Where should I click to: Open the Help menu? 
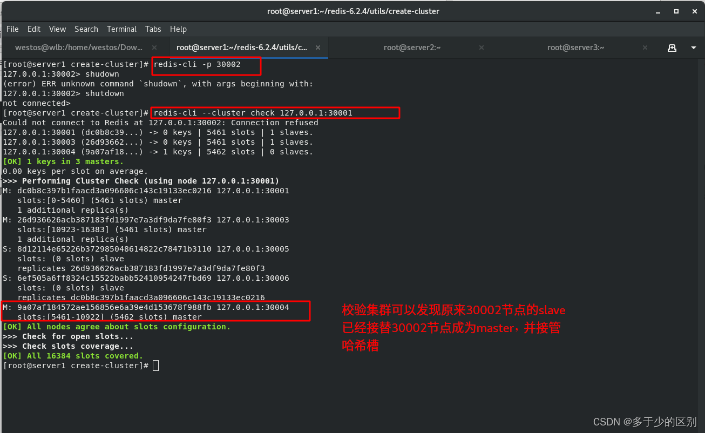[x=178, y=29]
